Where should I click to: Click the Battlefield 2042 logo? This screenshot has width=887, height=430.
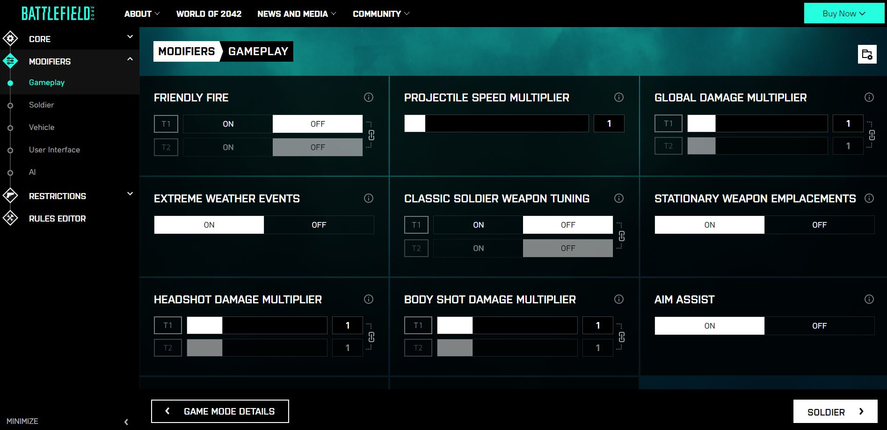58,14
